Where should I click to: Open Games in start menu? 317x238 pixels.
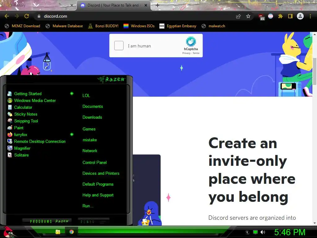click(89, 129)
